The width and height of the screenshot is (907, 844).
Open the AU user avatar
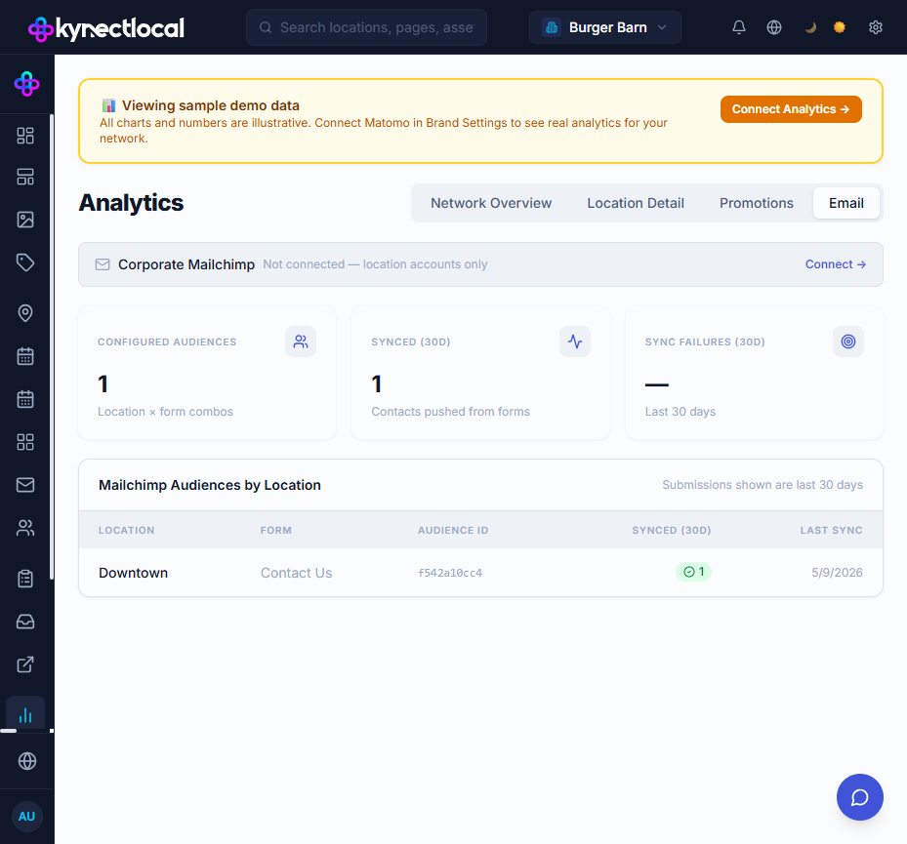(x=27, y=817)
